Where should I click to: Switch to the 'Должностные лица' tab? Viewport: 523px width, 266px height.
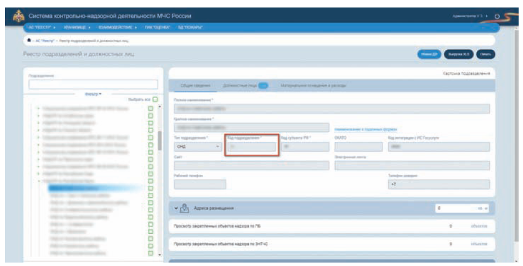pos(246,86)
